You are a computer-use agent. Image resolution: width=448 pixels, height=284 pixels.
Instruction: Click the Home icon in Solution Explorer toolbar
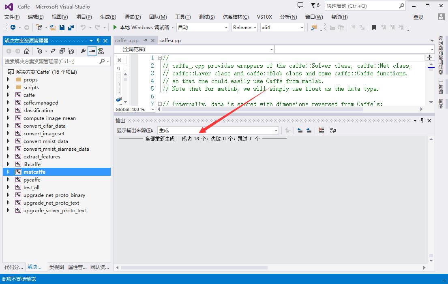tap(27, 51)
